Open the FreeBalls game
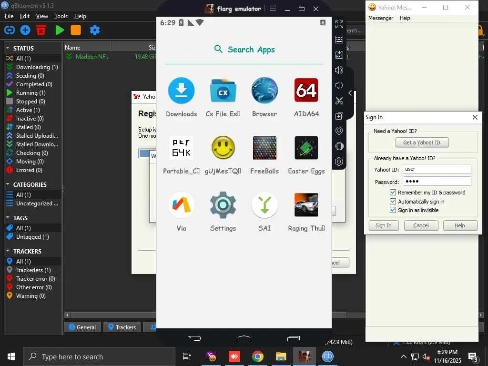 264,148
